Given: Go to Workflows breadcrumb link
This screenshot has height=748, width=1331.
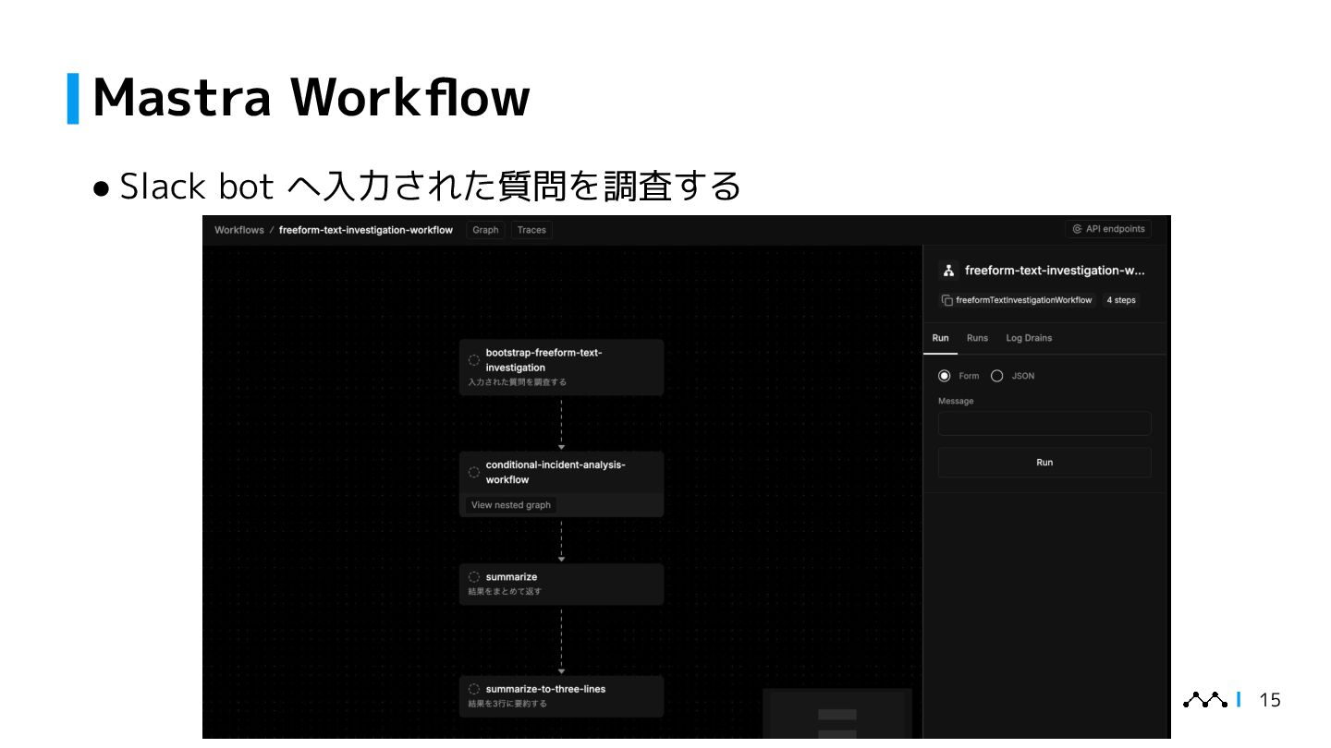Looking at the screenshot, I should [x=239, y=230].
